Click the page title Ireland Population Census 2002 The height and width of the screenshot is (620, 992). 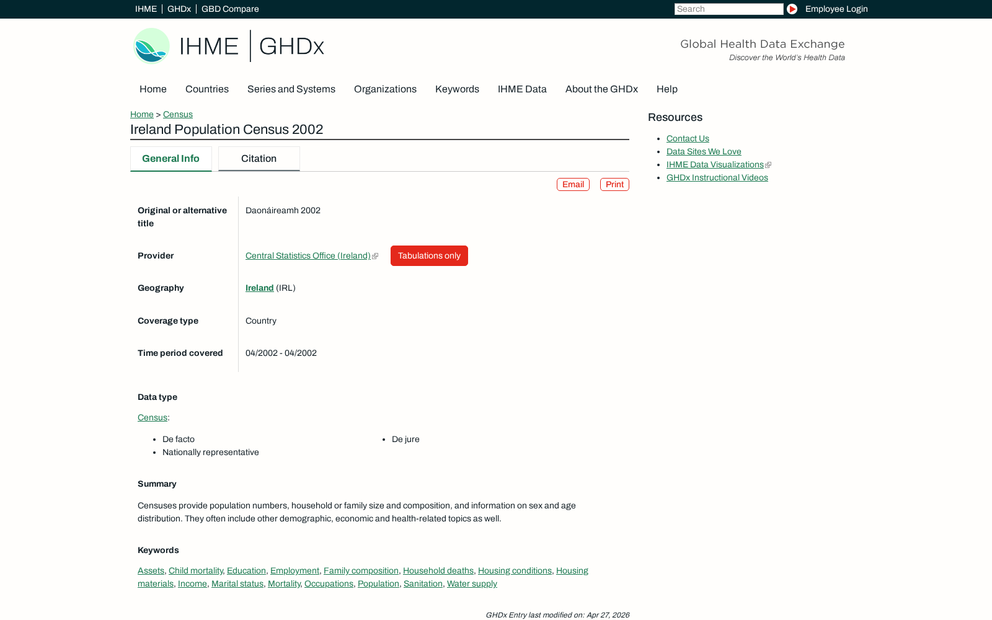pos(227,130)
